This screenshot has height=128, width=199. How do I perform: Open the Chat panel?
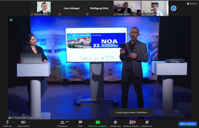coord(80,124)
